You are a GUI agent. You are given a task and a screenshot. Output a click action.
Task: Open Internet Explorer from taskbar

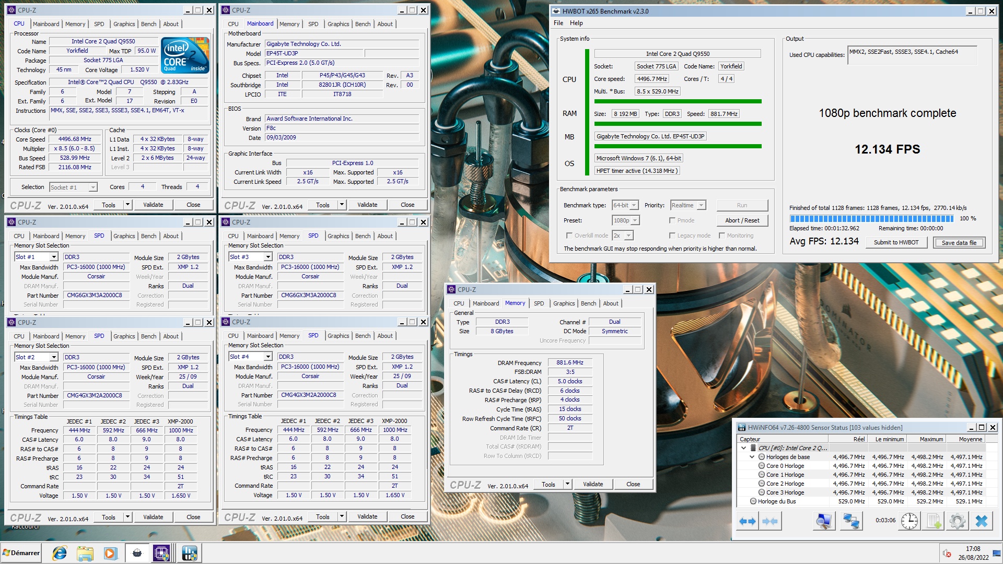tap(60, 553)
